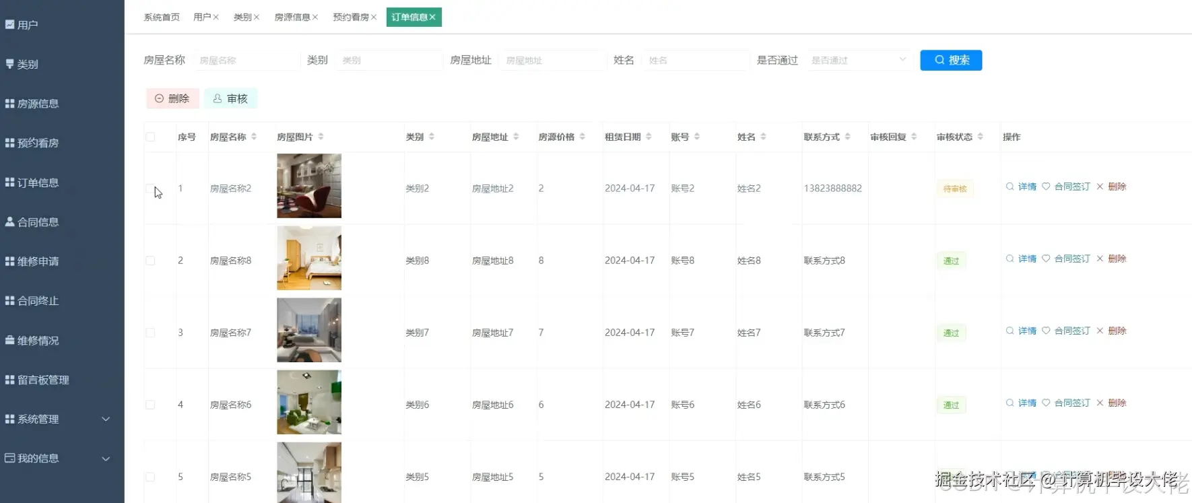This screenshot has height=503, width=1192.
Task: Sort by the 房屋地址 column
Action: [x=516, y=137]
